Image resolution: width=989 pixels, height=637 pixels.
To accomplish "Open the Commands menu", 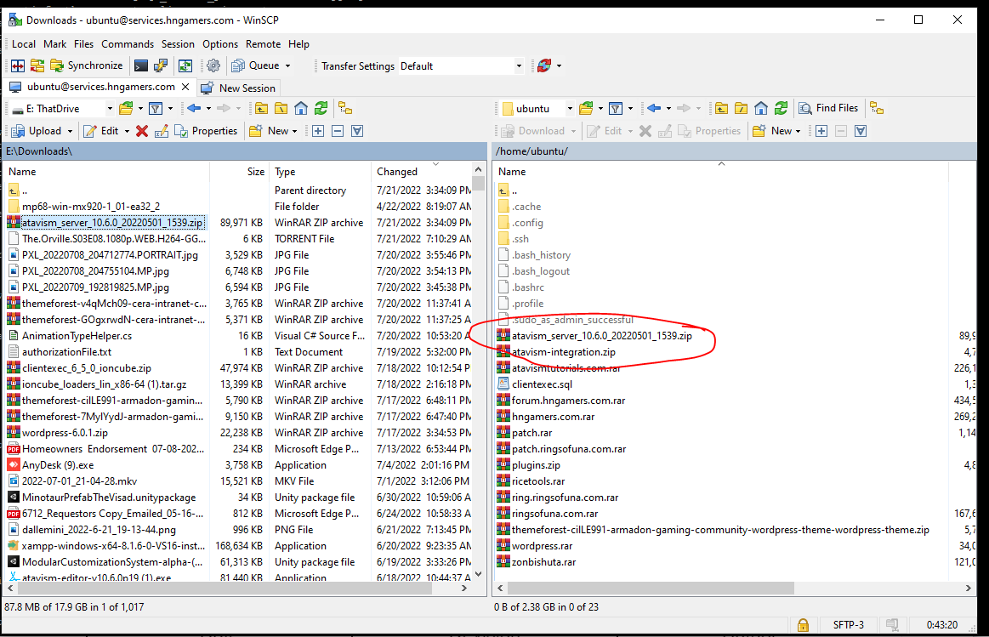I will click(x=128, y=44).
